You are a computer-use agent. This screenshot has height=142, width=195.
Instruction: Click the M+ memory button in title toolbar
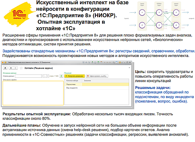pos(108,62)
